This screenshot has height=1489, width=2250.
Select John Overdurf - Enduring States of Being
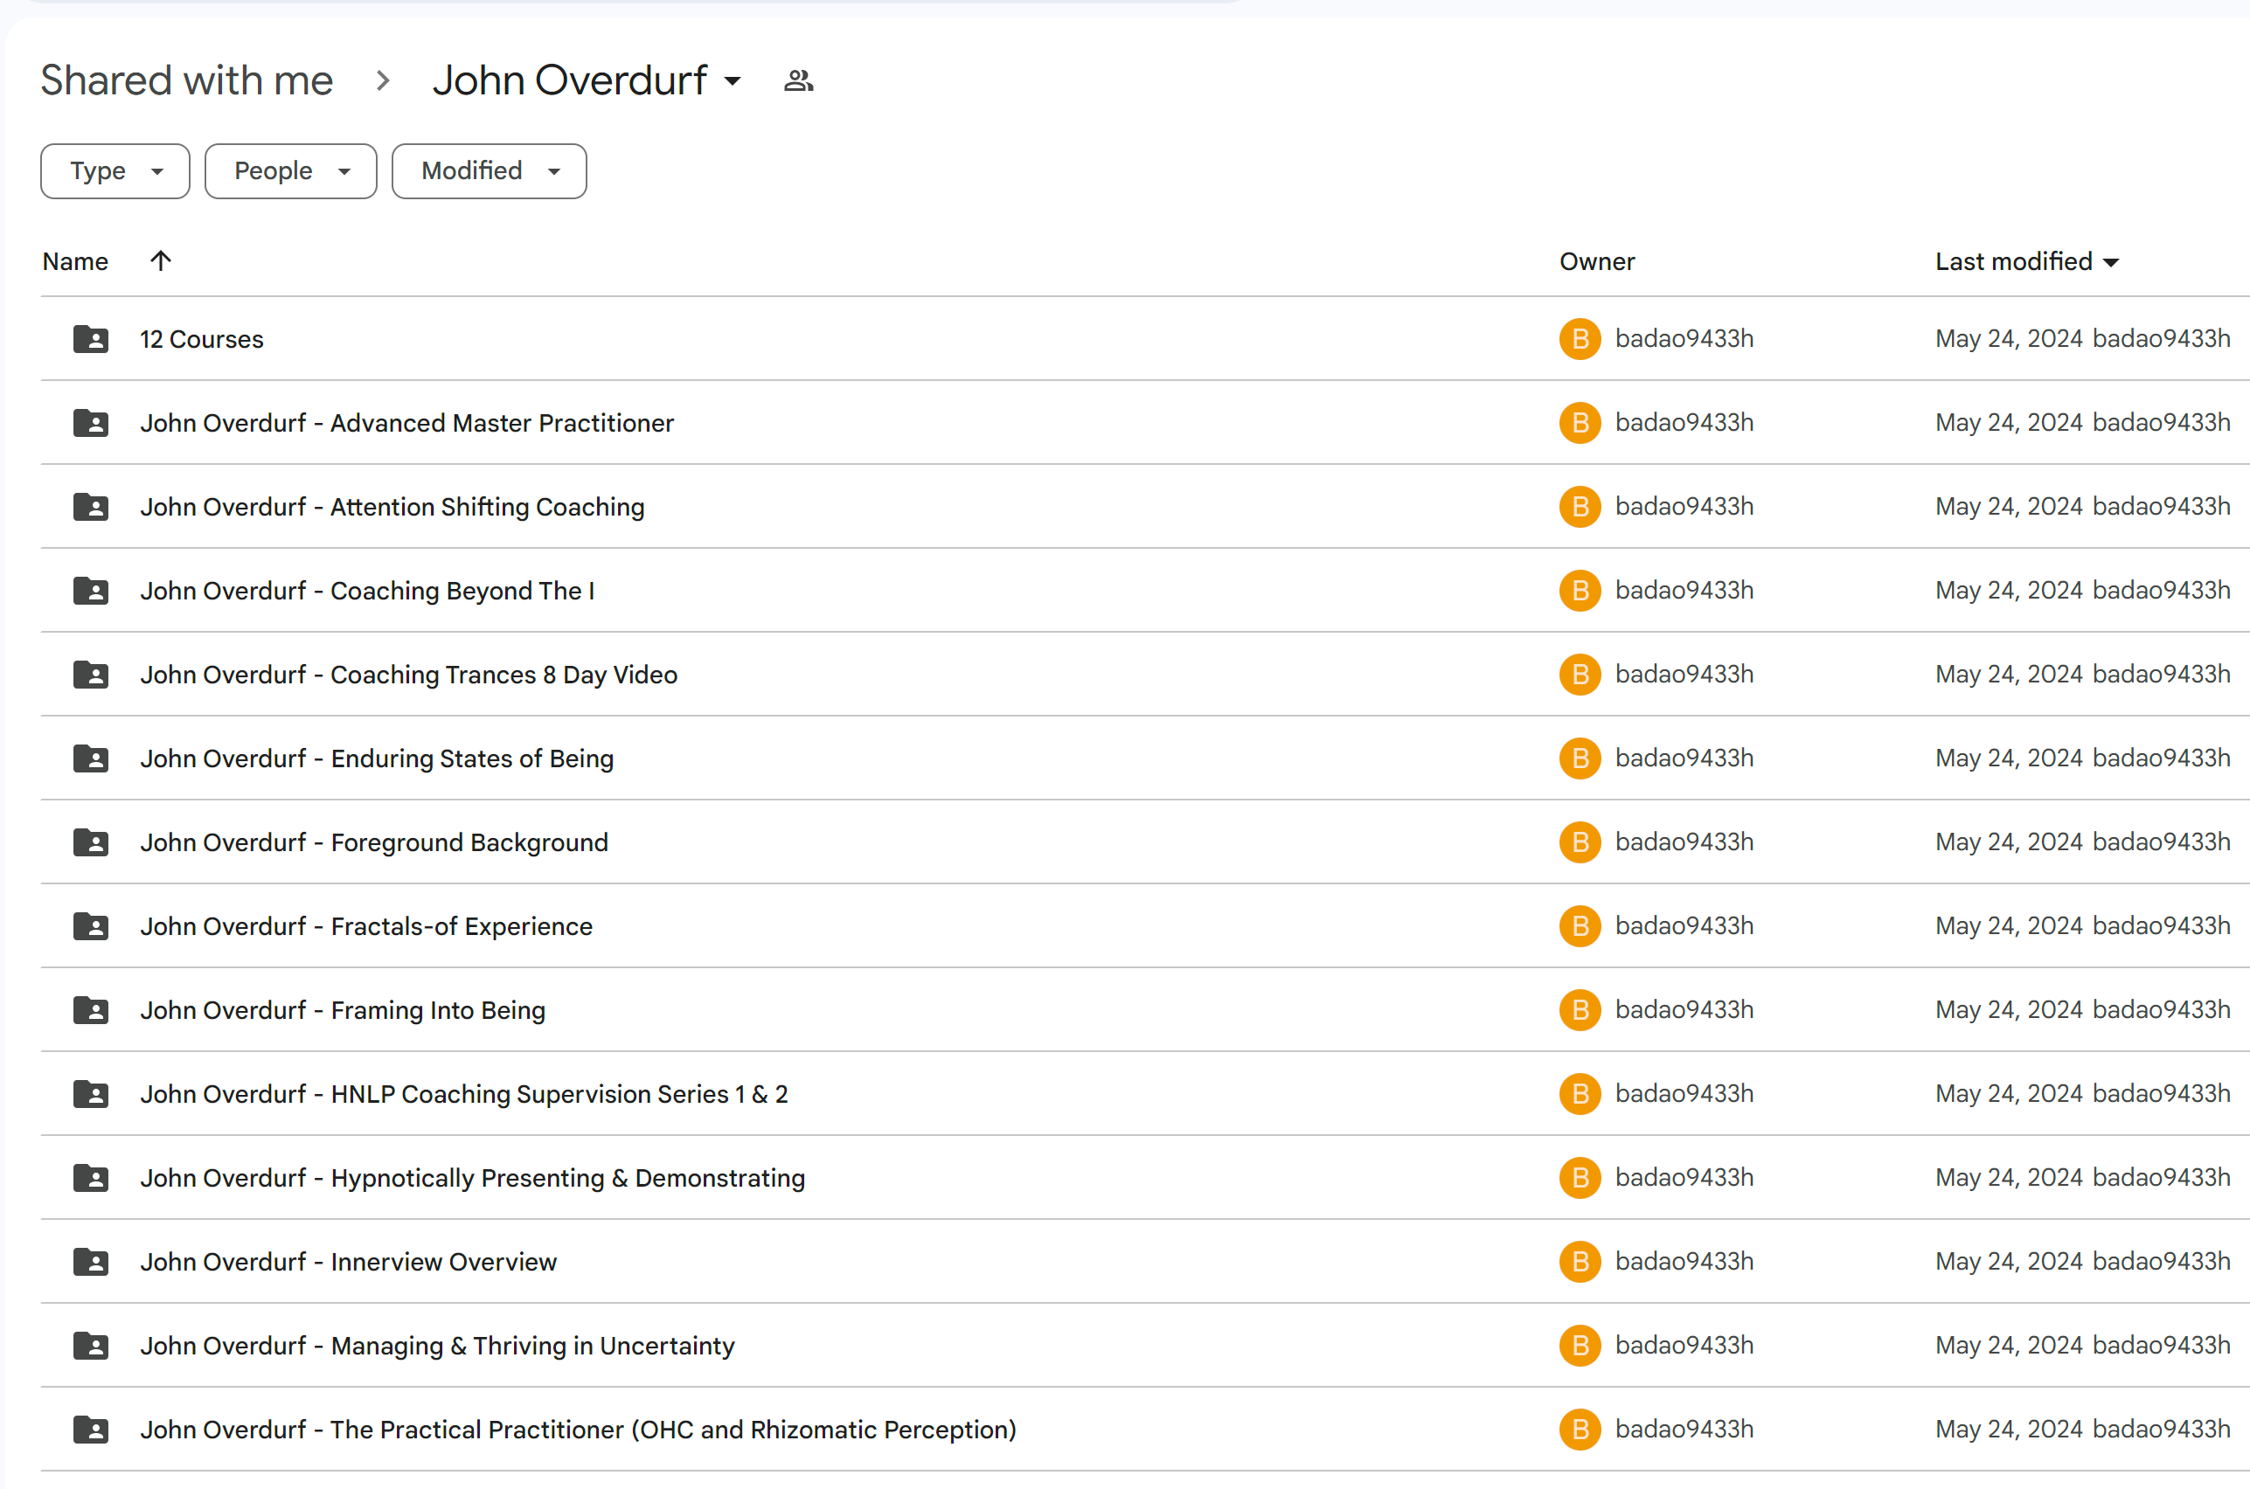pyautogui.click(x=377, y=758)
